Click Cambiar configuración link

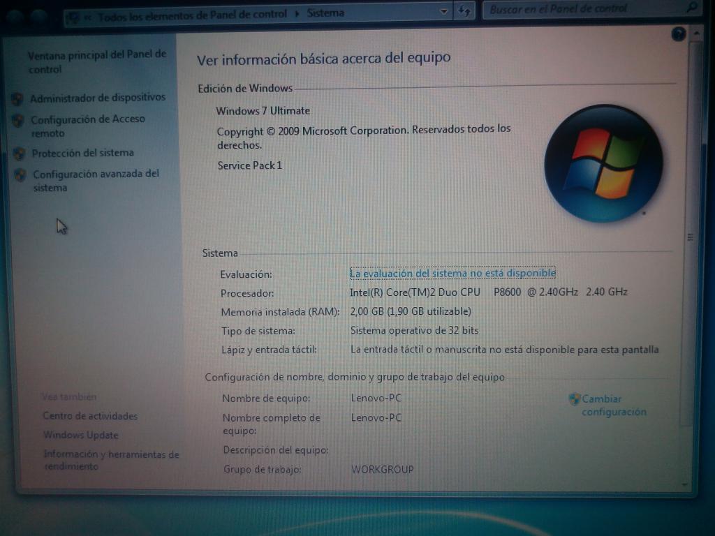614,405
